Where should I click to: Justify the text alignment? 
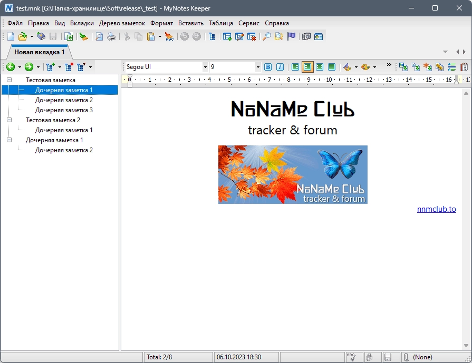tap(332, 67)
